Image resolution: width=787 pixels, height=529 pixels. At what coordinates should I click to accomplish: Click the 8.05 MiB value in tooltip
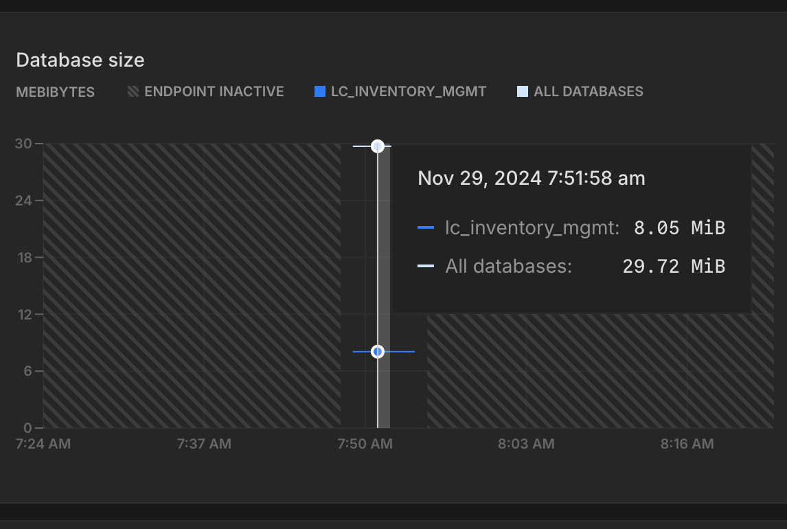tap(679, 228)
